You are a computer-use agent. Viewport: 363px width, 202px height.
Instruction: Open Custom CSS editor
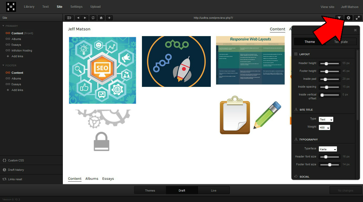(16, 160)
